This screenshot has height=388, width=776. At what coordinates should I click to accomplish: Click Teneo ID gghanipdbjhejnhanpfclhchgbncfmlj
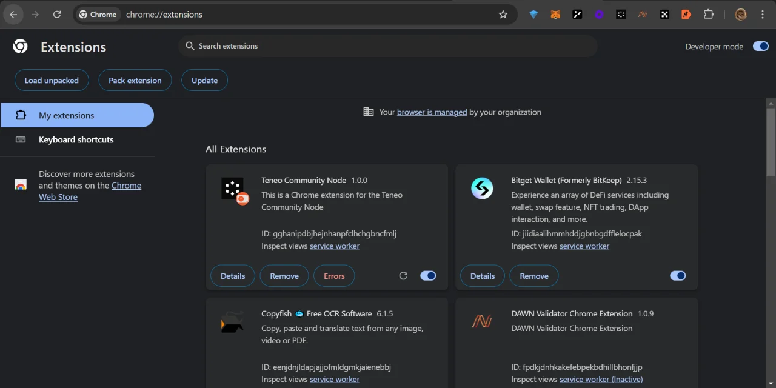(329, 233)
